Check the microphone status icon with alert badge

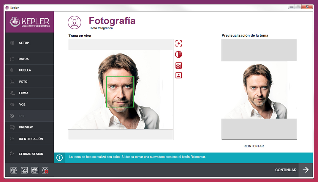point(45,170)
